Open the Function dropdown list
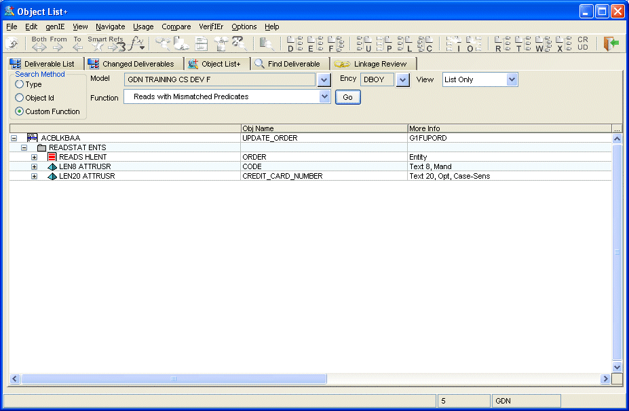 click(324, 97)
